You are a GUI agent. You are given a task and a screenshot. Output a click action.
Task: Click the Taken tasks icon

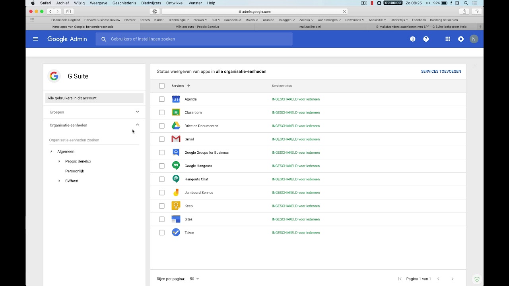click(x=176, y=232)
